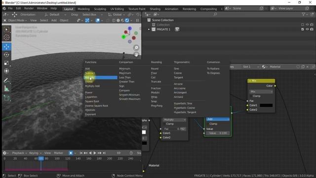Open the Keying dropdown in timeline
Viewport: 316px width, 178px height.
[35, 153]
